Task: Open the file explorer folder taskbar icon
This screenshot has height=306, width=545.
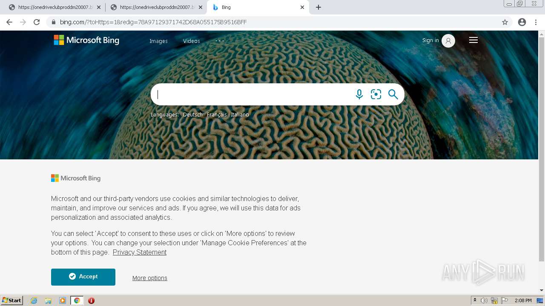Action: [x=48, y=300]
